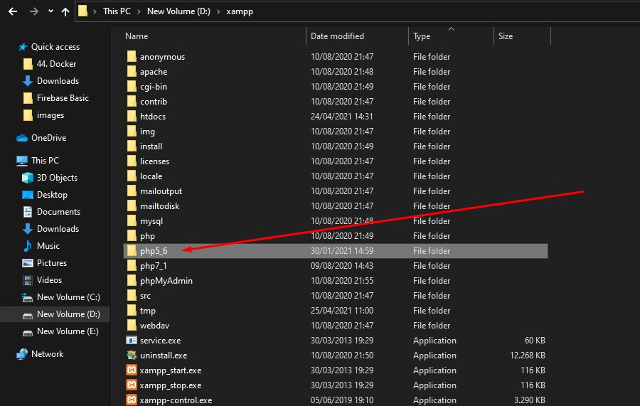
Task: Go back with the Back arrow
Action: pos(13,11)
